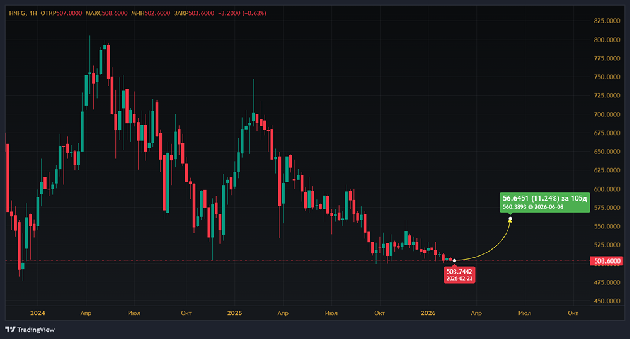Screen dimensions: 630x339
Task: Click the Июл label right of 2026
Action: point(525,313)
